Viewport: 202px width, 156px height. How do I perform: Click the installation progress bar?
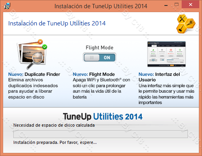[101, 134]
